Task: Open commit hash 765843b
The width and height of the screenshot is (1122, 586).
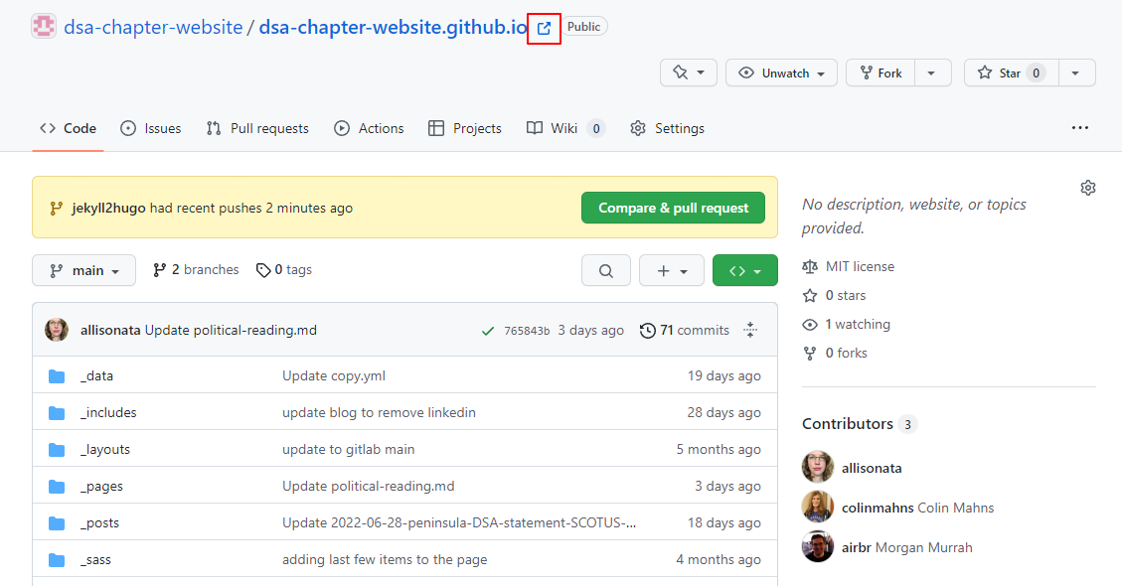Action: 527,331
